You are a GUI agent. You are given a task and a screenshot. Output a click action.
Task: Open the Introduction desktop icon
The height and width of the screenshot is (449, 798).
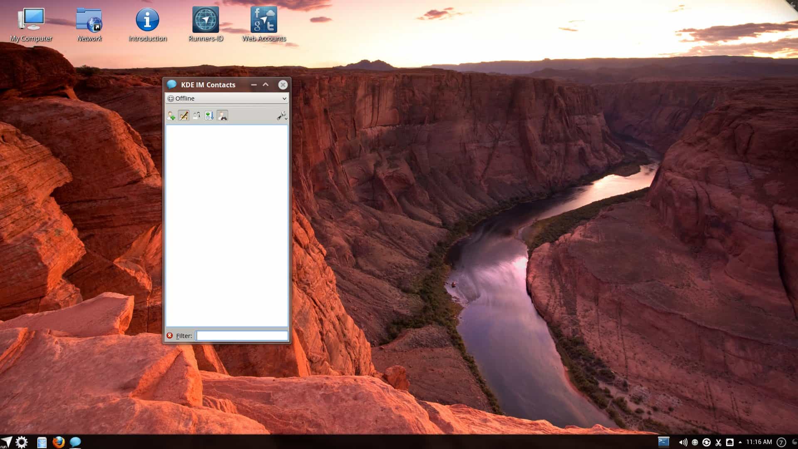[x=148, y=25]
